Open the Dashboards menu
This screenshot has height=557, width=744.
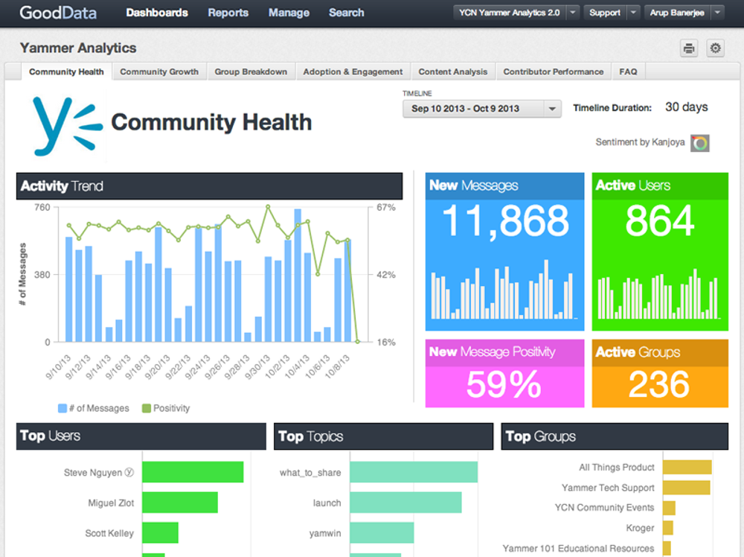(157, 13)
